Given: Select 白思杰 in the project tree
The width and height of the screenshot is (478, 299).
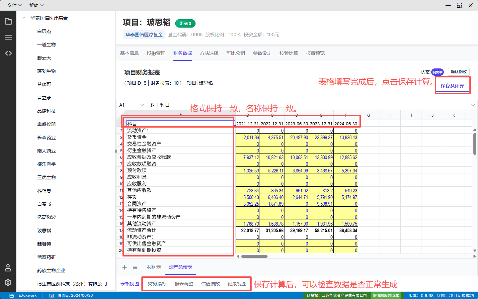Looking at the screenshot, I should pos(44,31).
